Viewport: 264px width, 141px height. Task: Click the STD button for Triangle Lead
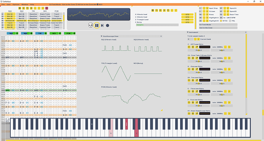(x=187, y=19)
